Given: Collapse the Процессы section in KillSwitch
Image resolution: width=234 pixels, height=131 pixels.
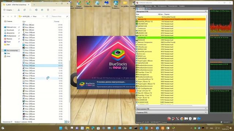Looking at the screenshot, I should pyautogui.click(x=206, y=11).
